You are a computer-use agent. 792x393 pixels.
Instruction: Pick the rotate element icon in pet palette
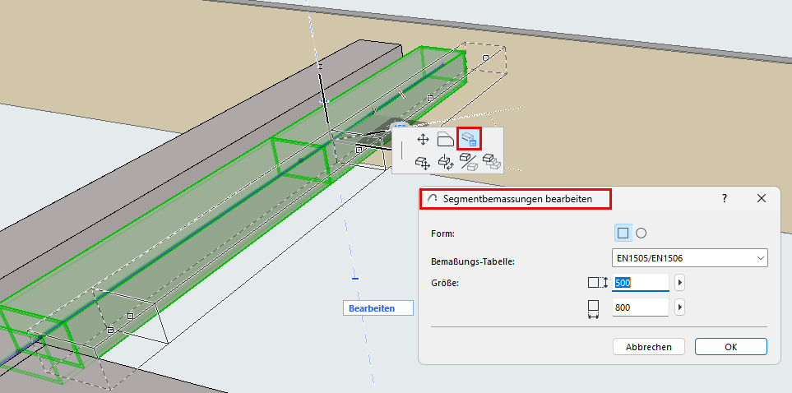(x=446, y=162)
